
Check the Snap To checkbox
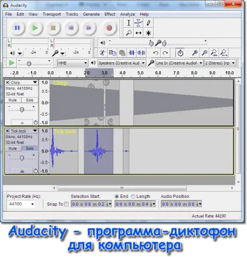tap(66, 204)
